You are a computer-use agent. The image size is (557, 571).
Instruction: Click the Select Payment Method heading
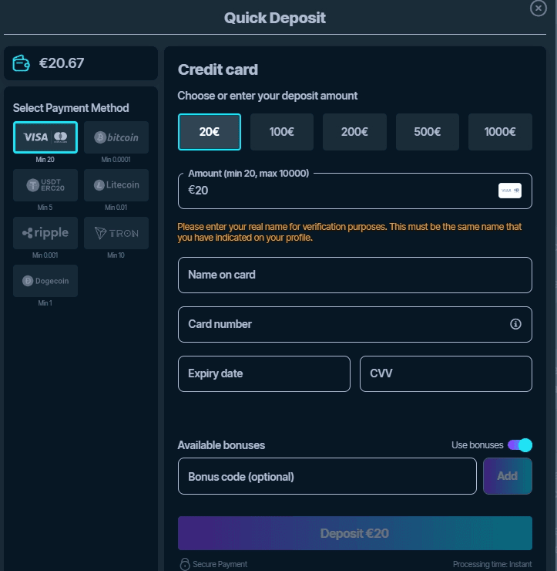71,108
